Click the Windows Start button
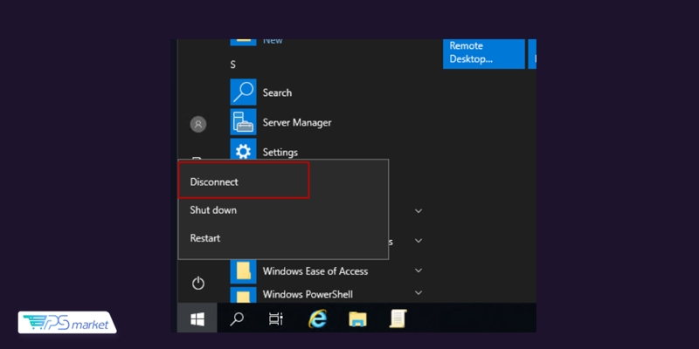Screen dimensions: 699x349 197,319
